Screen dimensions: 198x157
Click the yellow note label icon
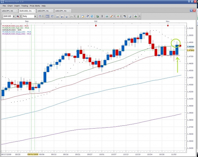click(83, 16)
